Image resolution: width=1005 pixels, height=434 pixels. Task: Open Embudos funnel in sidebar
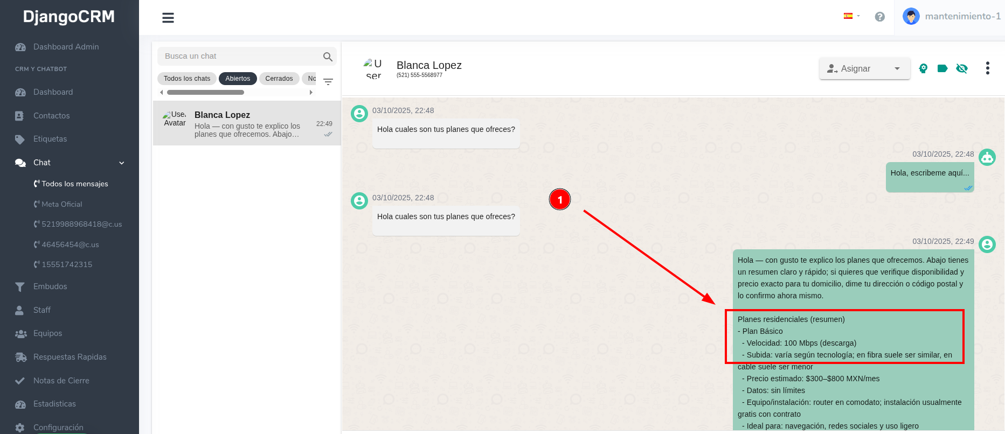pos(50,286)
